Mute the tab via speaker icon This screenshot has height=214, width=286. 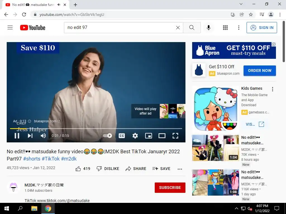pyautogui.click(x=59, y=5)
